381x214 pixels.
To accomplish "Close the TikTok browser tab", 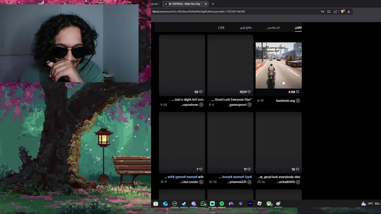I will click(x=205, y=4).
